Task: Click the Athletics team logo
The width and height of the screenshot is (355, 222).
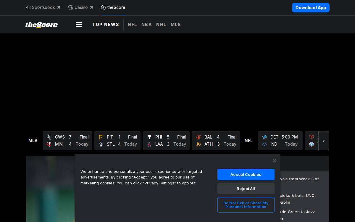Action: click(199, 144)
